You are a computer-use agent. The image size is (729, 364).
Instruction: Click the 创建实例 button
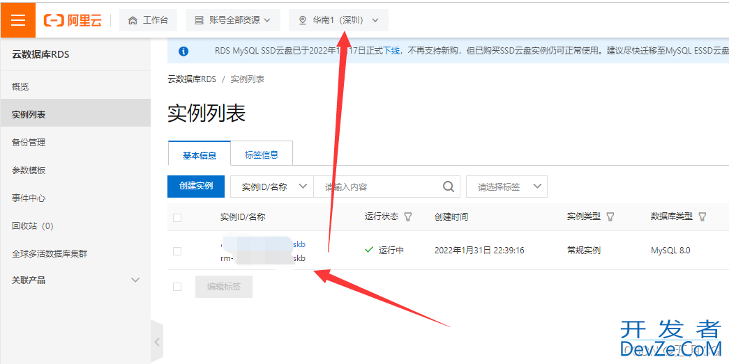pyautogui.click(x=196, y=186)
